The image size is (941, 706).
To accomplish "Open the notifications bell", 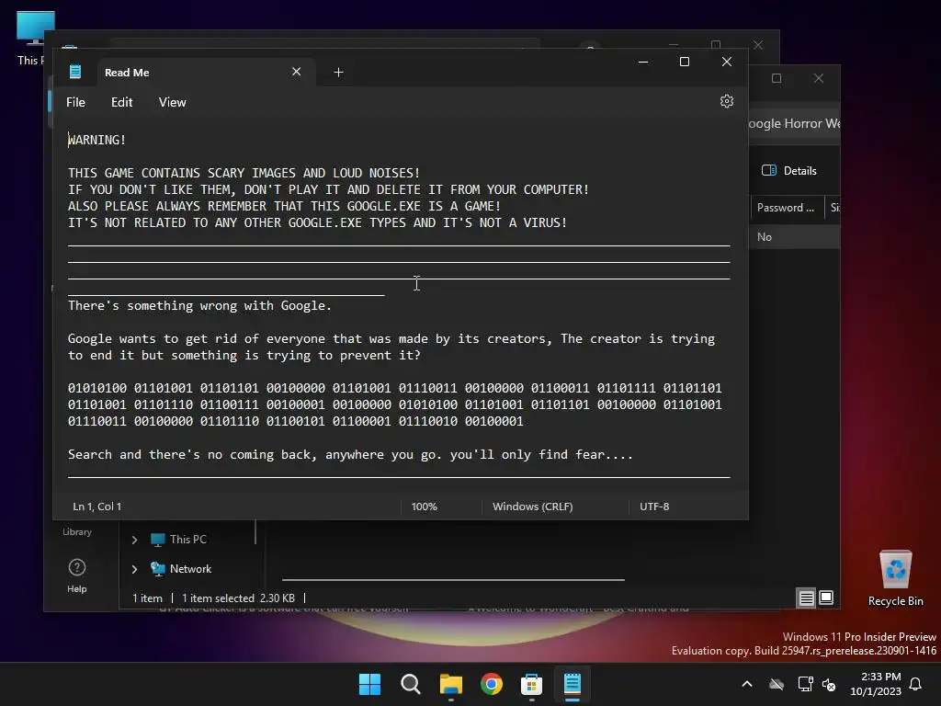I will (916, 684).
